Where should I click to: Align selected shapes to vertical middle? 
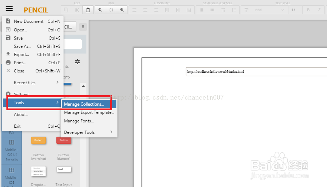point(178,10)
